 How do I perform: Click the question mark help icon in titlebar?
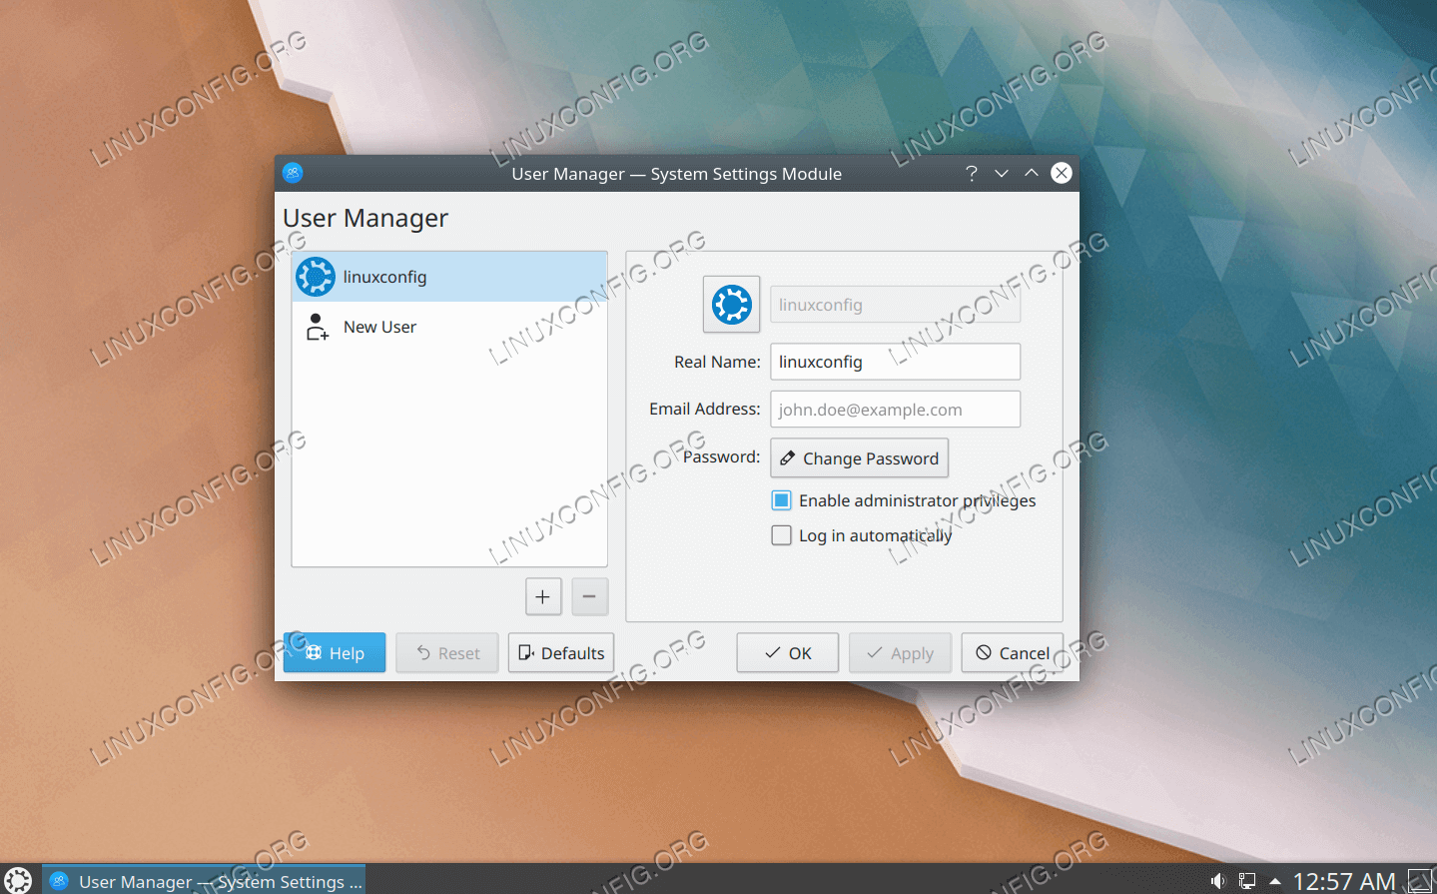tap(971, 173)
